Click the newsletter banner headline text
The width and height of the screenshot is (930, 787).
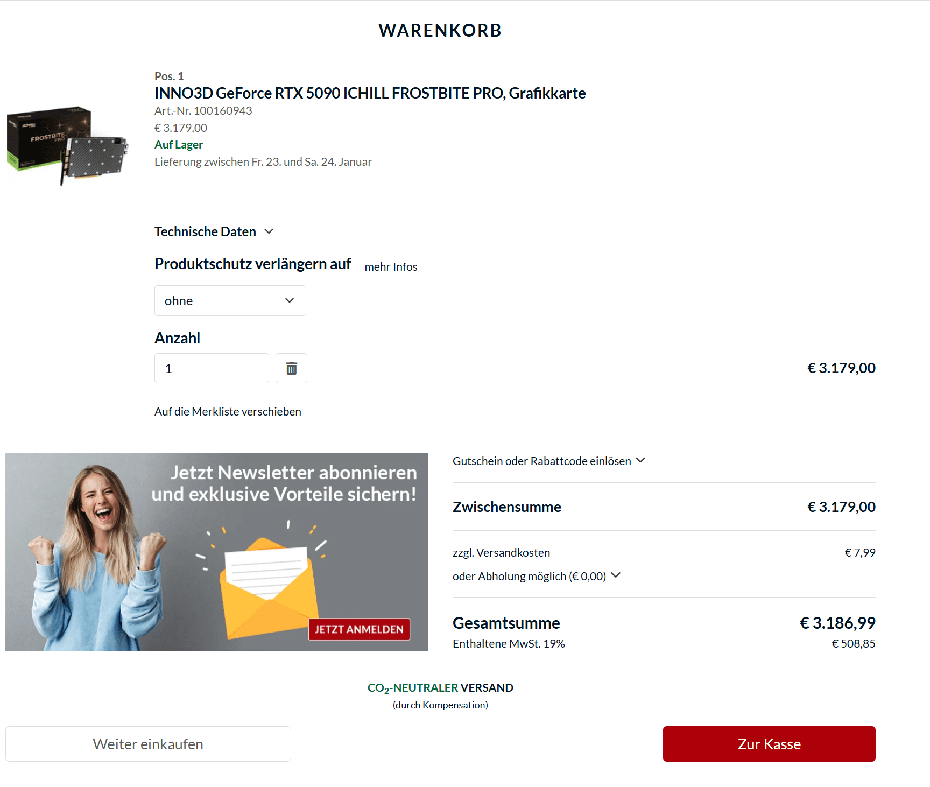click(284, 483)
